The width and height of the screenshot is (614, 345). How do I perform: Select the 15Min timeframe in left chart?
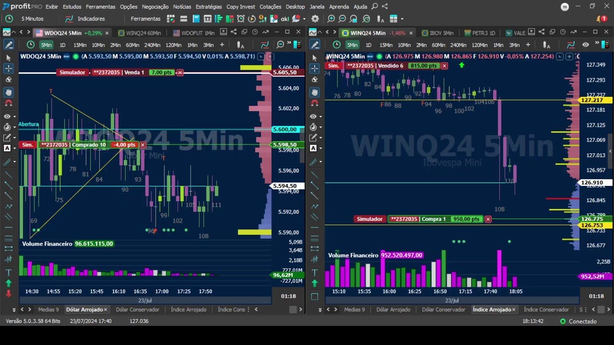[80, 45]
